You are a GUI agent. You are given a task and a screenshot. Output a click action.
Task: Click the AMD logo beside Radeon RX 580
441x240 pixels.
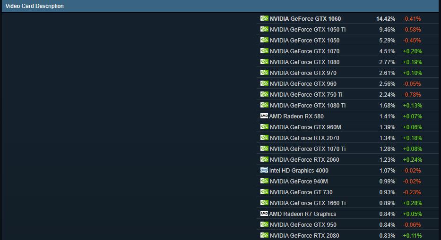pyautogui.click(x=264, y=116)
